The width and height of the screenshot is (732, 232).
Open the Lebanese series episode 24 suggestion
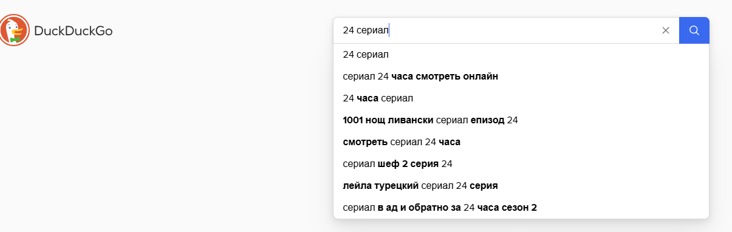coord(521,120)
